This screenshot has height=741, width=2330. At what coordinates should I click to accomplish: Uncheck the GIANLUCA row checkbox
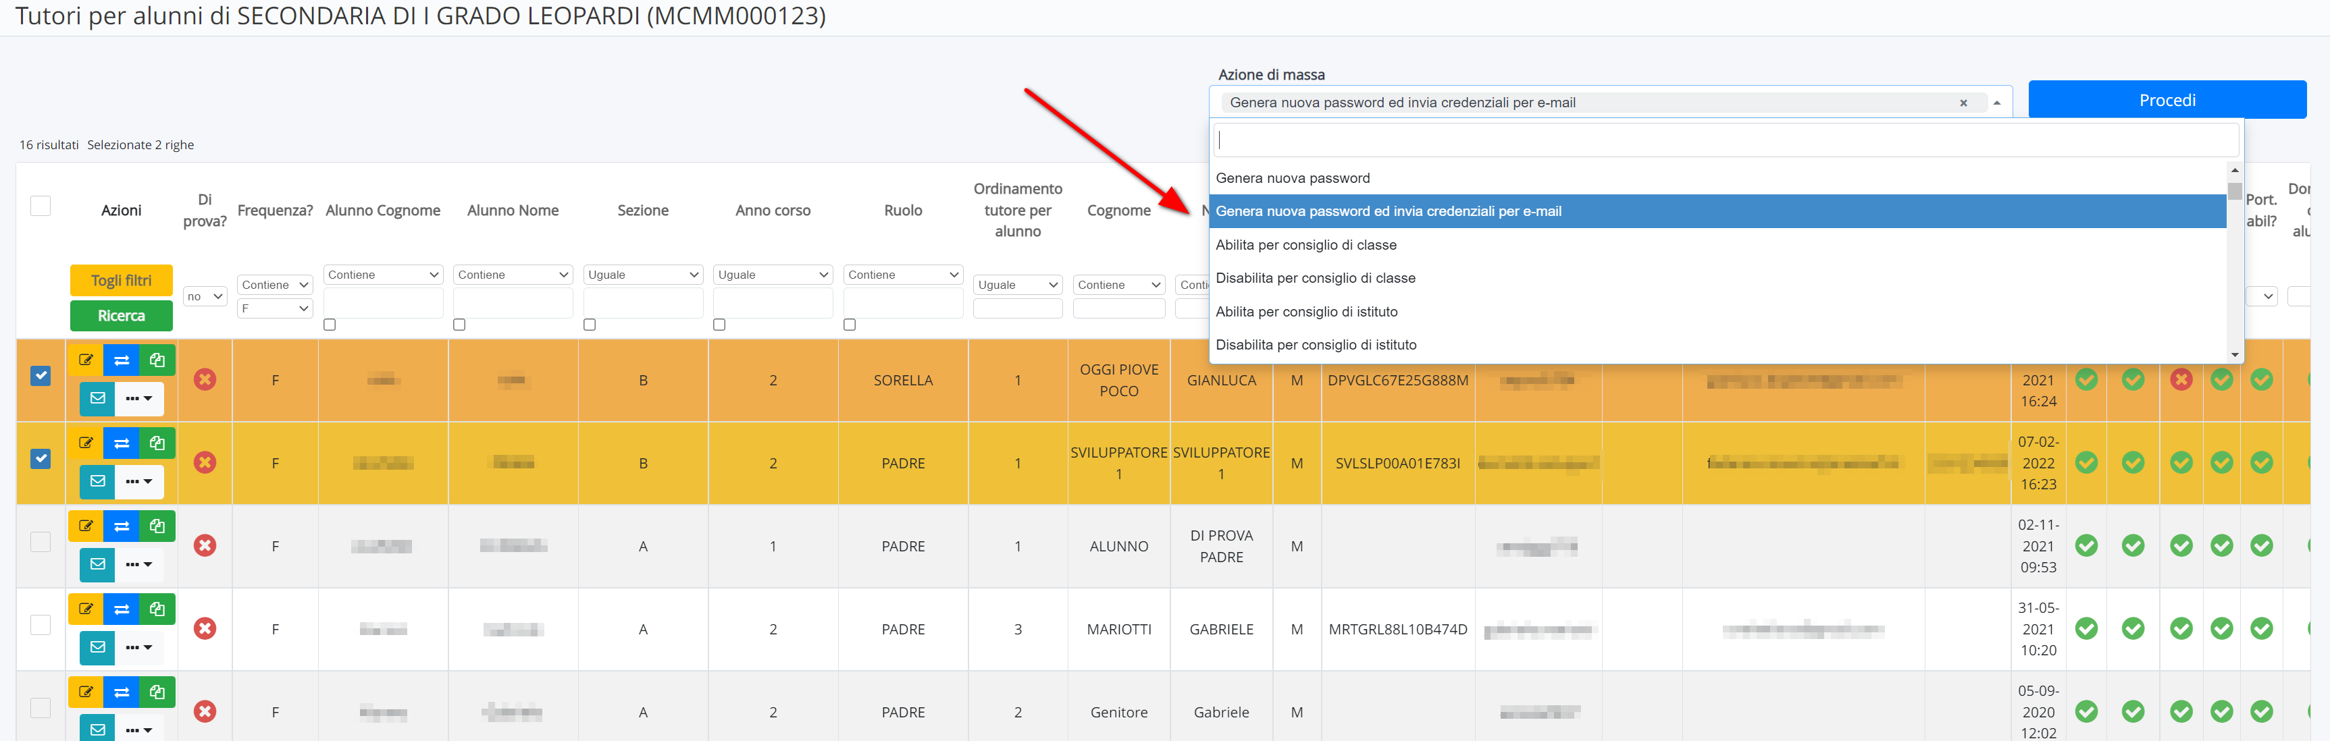point(41,375)
